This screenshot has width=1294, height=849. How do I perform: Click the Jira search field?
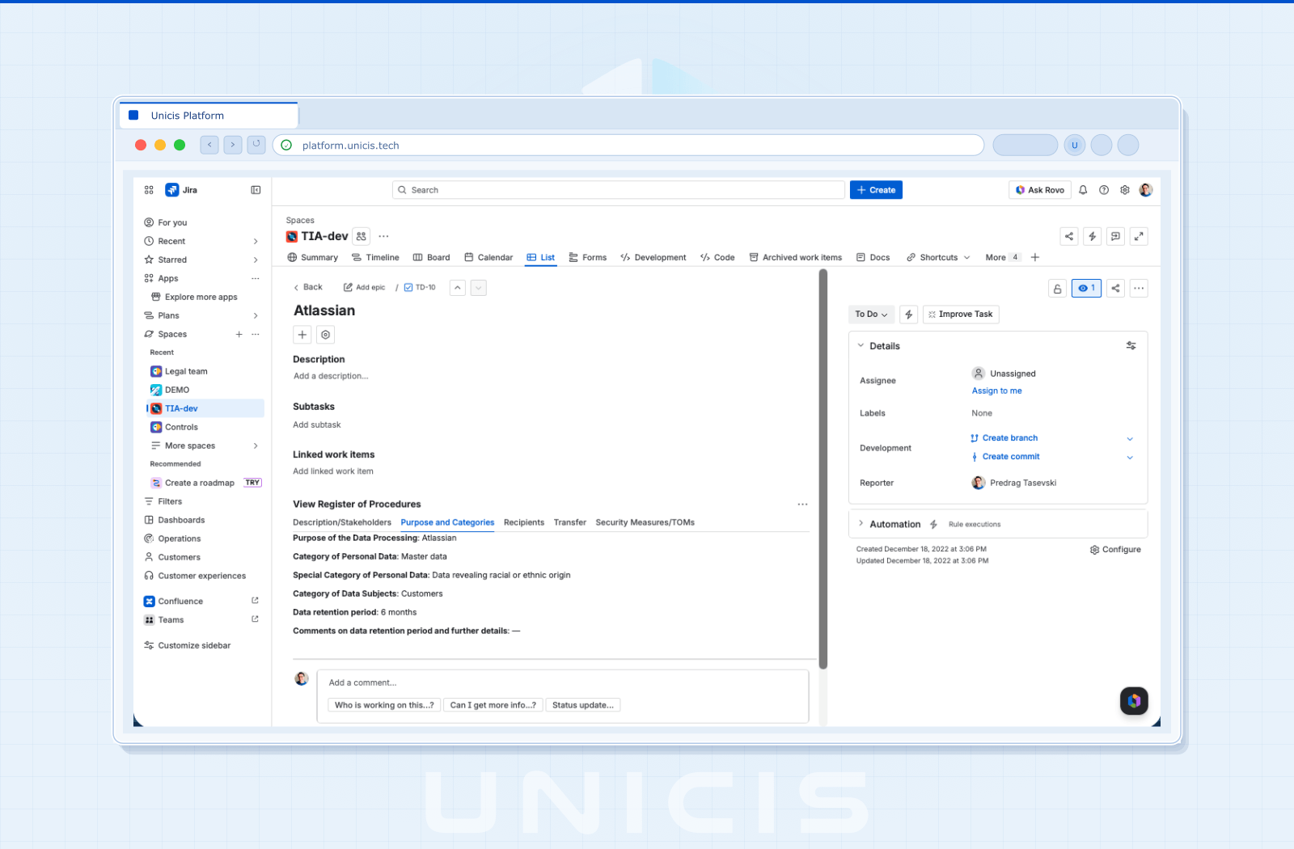click(x=619, y=190)
